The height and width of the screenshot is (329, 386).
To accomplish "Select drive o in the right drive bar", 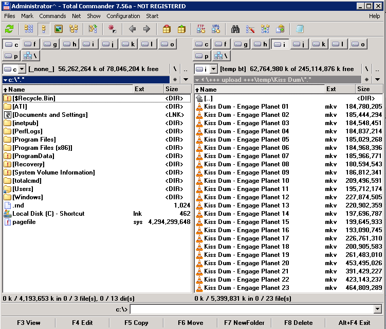I will coord(358,44).
